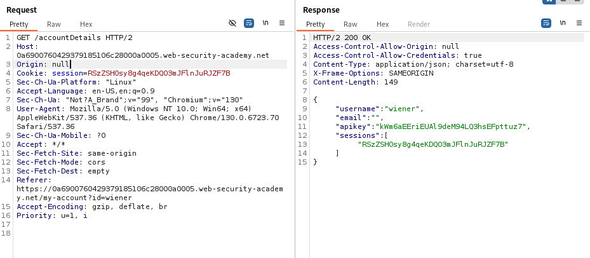Open the Response panel hamburger options menu
Screen dimensions: 590x258
click(x=579, y=23)
